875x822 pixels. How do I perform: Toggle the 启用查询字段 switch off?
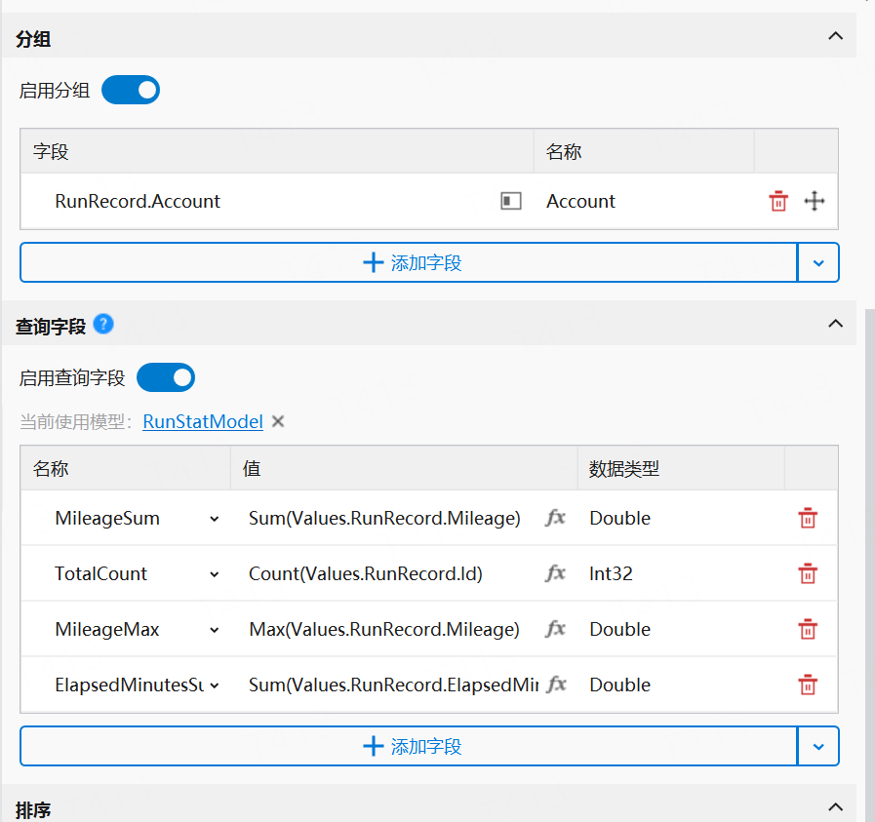166,377
